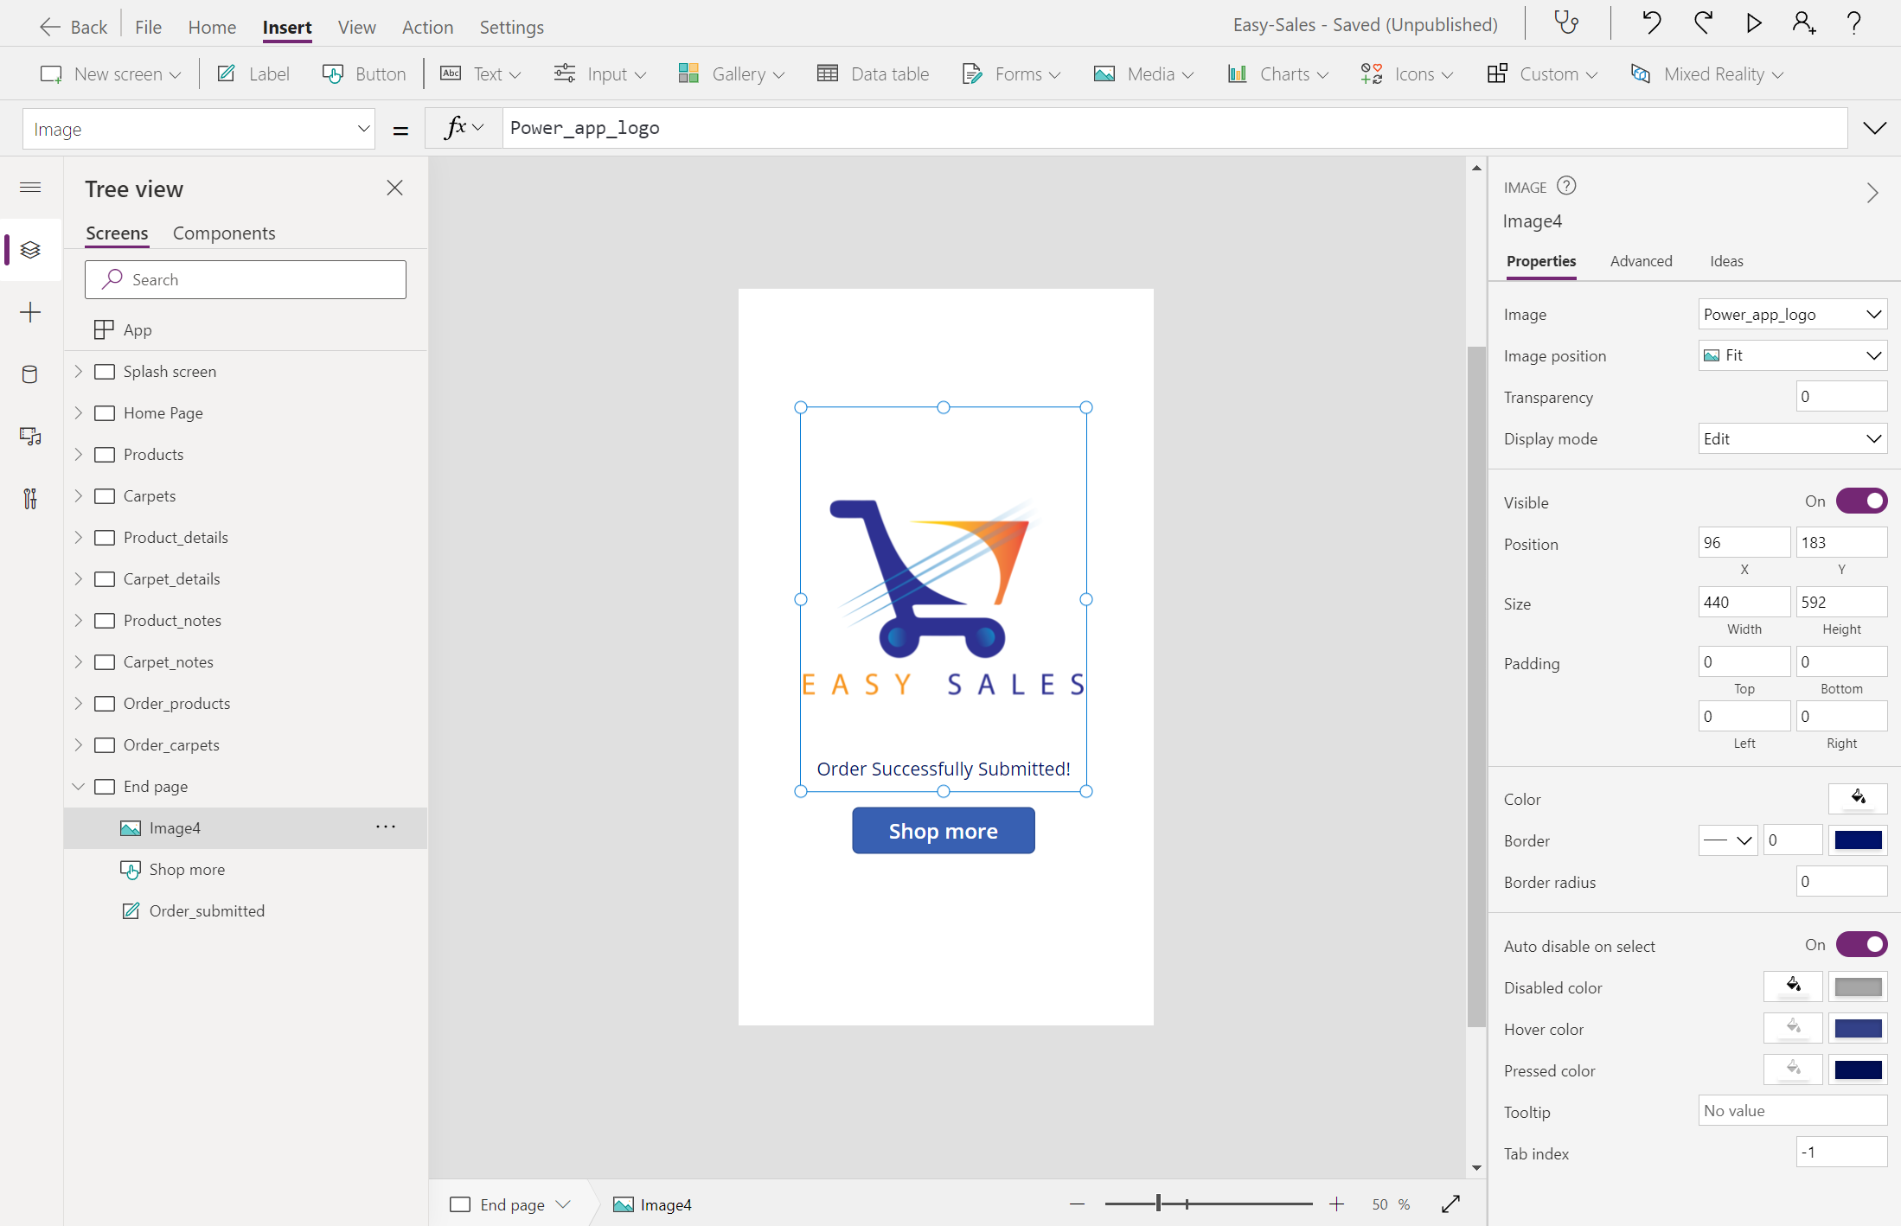Toggle the Visible switch off
Viewport: 1901px width, 1226px height.
point(1861,501)
